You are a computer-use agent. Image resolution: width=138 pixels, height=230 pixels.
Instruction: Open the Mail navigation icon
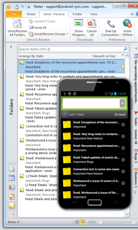pos(11,169)
